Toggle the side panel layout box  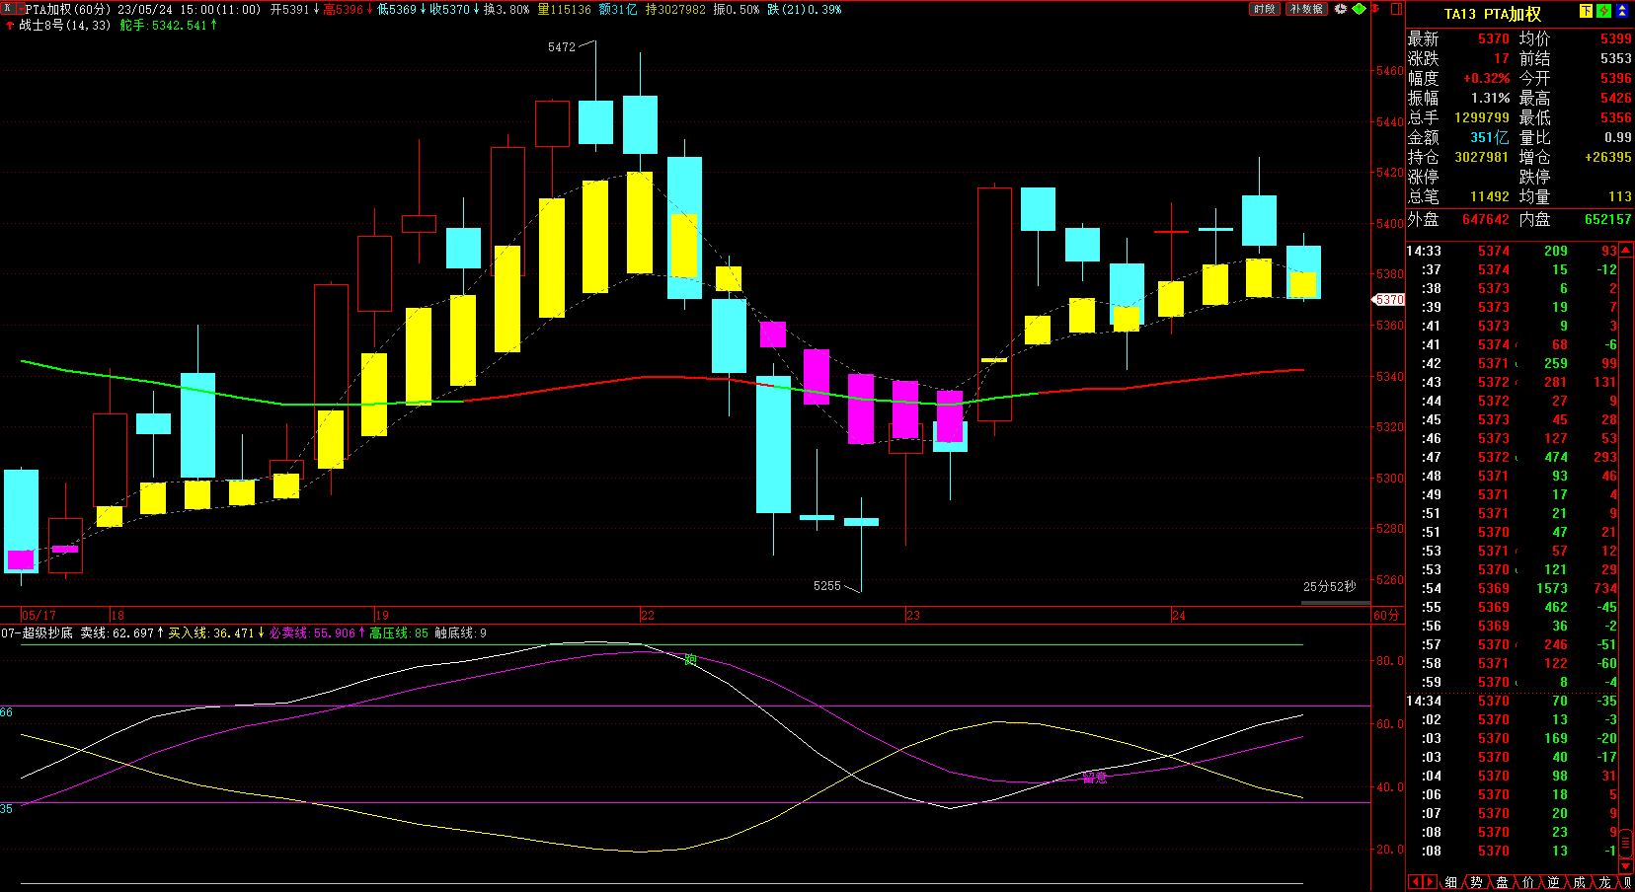click(x=1396, y=9)
